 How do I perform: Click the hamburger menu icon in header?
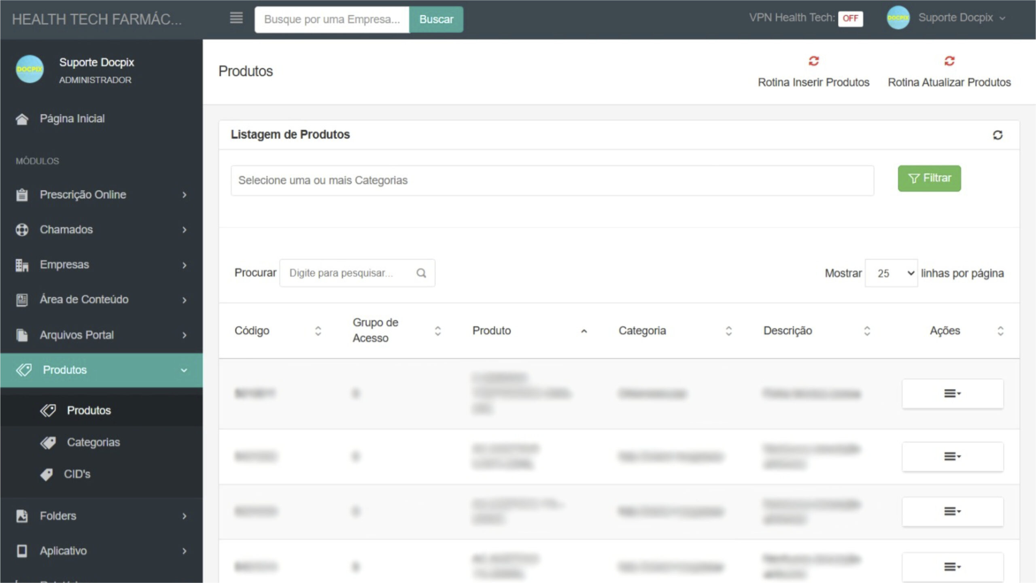(236, 18)
